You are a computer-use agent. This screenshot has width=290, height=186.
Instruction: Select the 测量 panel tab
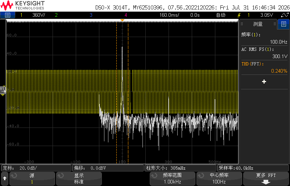coord(258,24)
